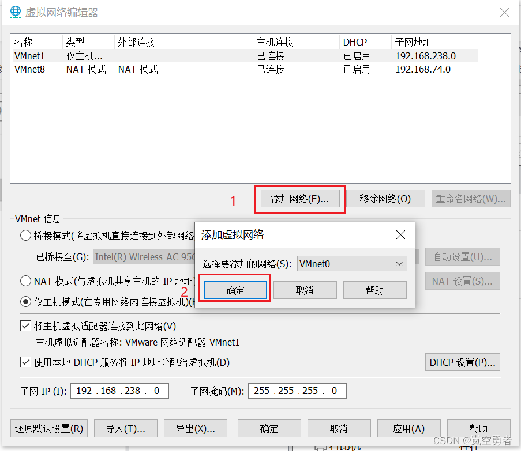Click the 子网地址 column header

435,42
